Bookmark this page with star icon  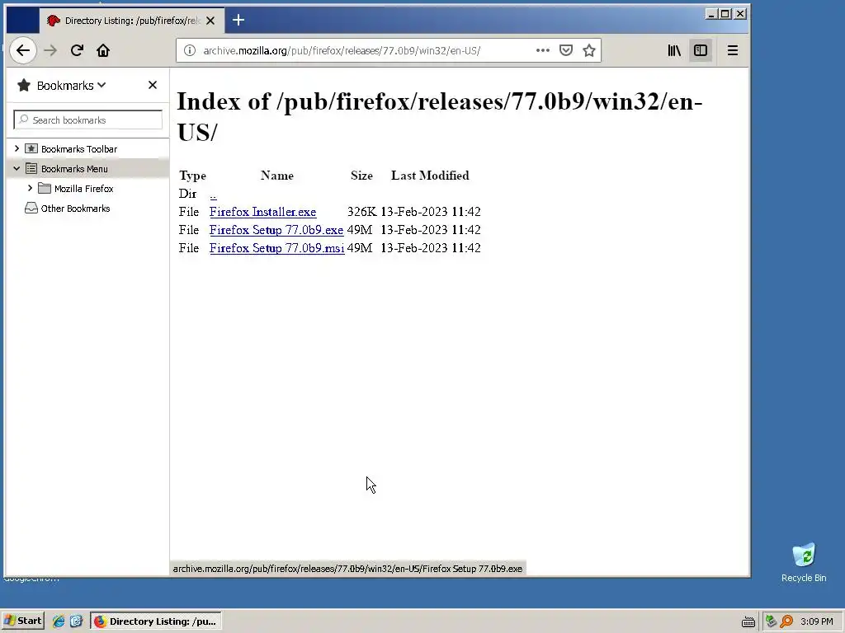coord(589,50)
